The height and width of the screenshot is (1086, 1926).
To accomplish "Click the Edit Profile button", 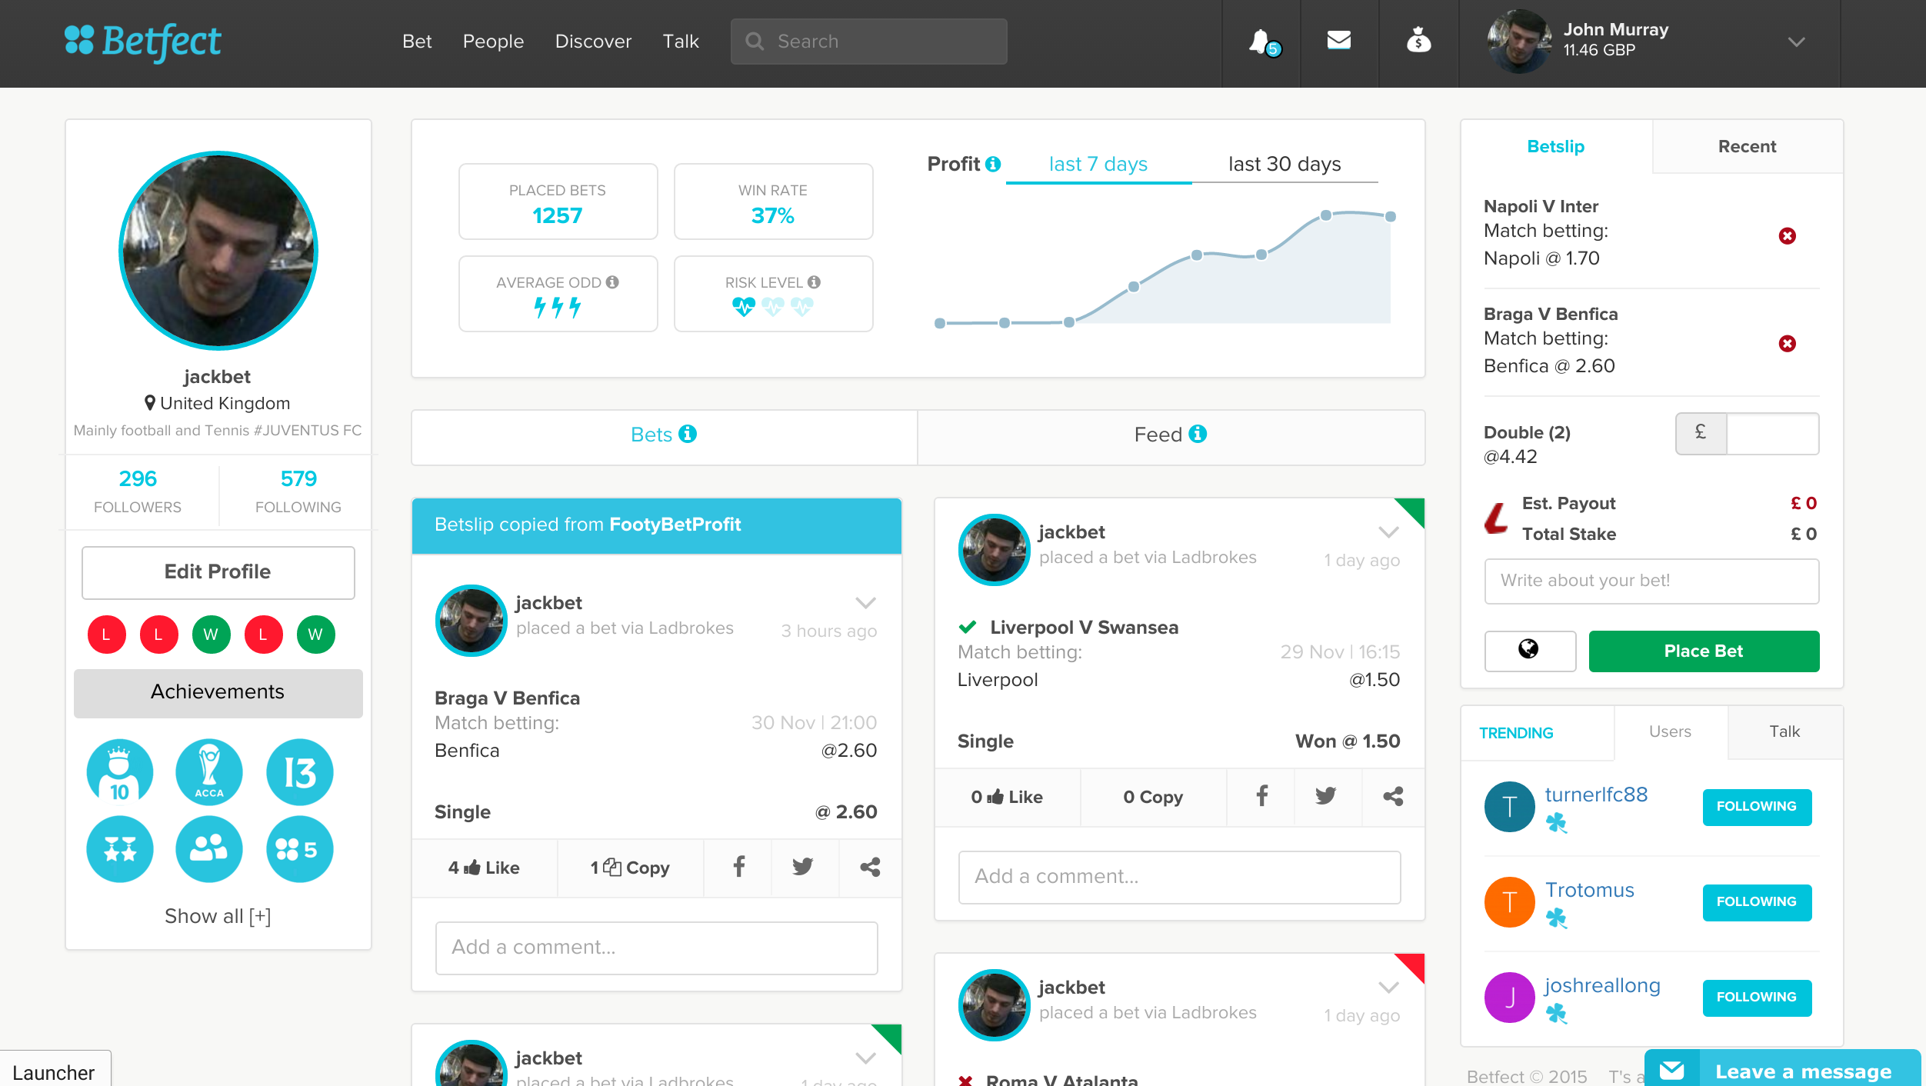I will click(x=218, y=572).
